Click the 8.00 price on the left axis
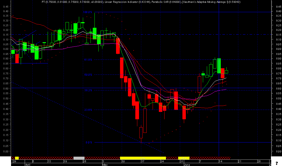Image resolution: width=282 pixels, height=166 pixels. pyautogui.click(x=6, y=151)
